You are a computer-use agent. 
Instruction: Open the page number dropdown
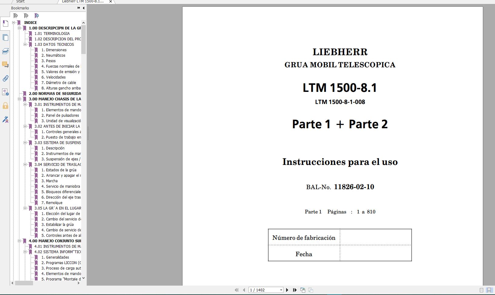[x=281, y=290]
